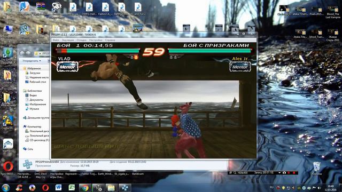The image size is (342, 192).
Task: Click the yellow shield tray icon
Action: 283,188
